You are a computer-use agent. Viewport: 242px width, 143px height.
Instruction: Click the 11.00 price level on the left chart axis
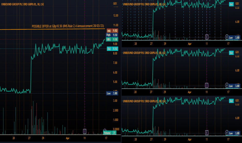(x=116, y=25)
